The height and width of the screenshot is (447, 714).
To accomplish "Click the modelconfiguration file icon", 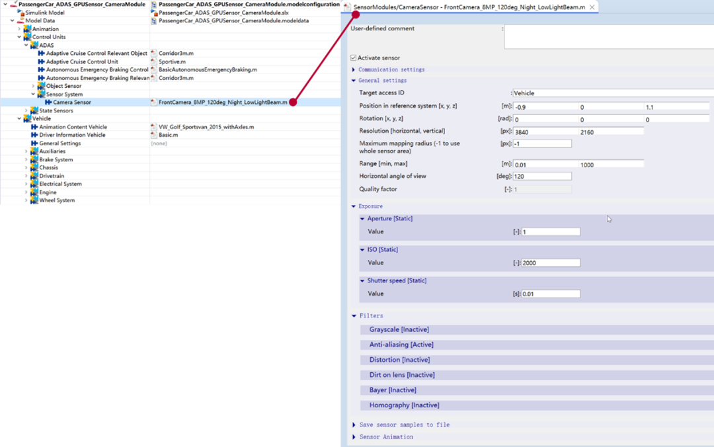I will tap(154, 4).
